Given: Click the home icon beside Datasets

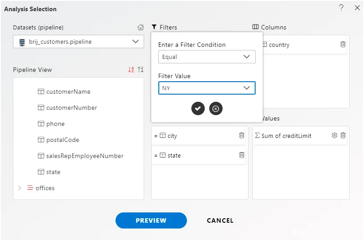Looking at the screenshot, I should point(141,28).
